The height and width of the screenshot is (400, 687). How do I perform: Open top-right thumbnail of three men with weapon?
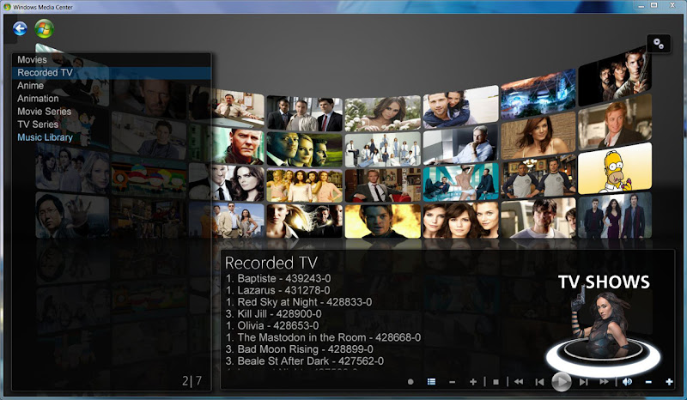point(615,76)
